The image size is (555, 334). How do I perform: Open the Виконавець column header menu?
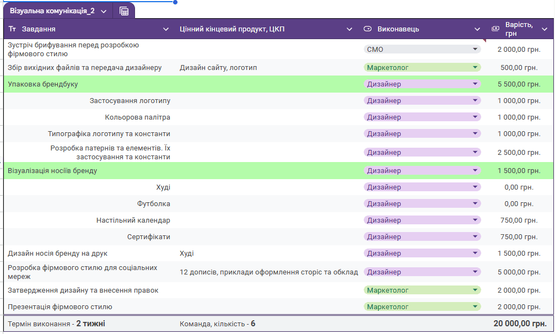click(x=477, y=29)
